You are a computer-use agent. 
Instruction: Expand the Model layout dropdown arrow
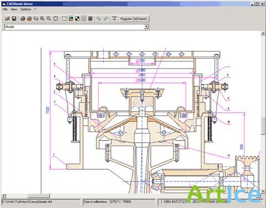(x=146, y=27)
